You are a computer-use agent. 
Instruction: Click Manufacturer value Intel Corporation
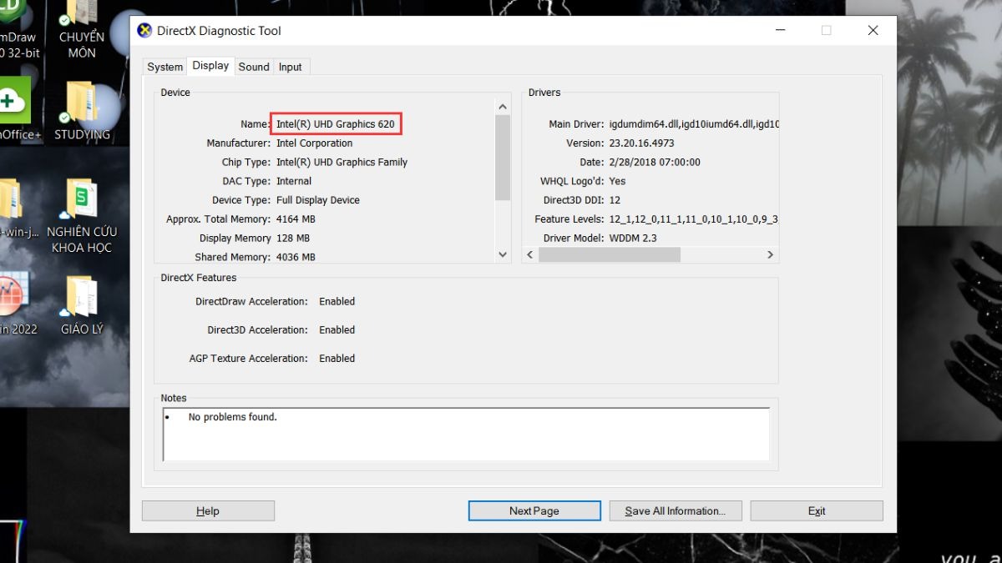coord(315,143)
